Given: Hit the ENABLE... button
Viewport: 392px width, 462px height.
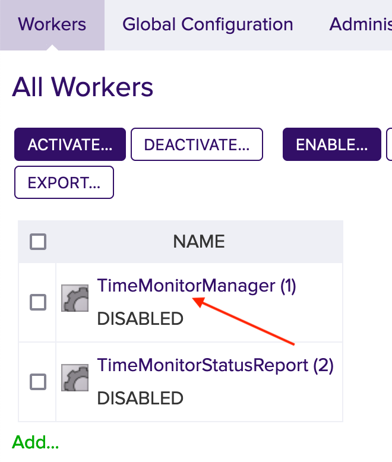Looking at the screenshot, I should 331,144.
